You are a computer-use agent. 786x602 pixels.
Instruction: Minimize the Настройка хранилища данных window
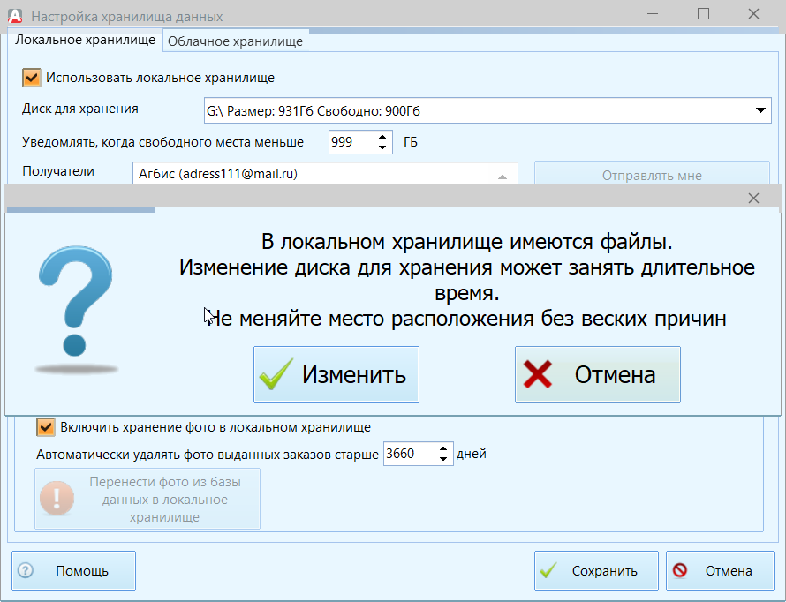[x=653, y=14]
